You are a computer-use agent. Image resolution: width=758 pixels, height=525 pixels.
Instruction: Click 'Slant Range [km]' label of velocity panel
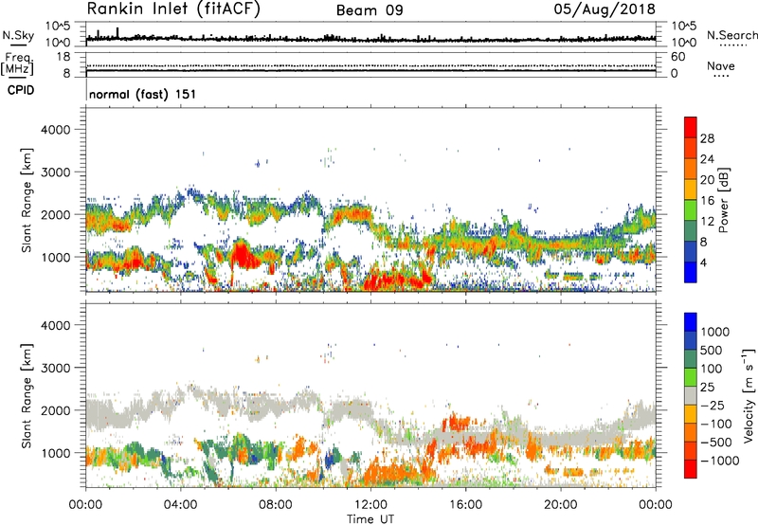coord(27,395)
